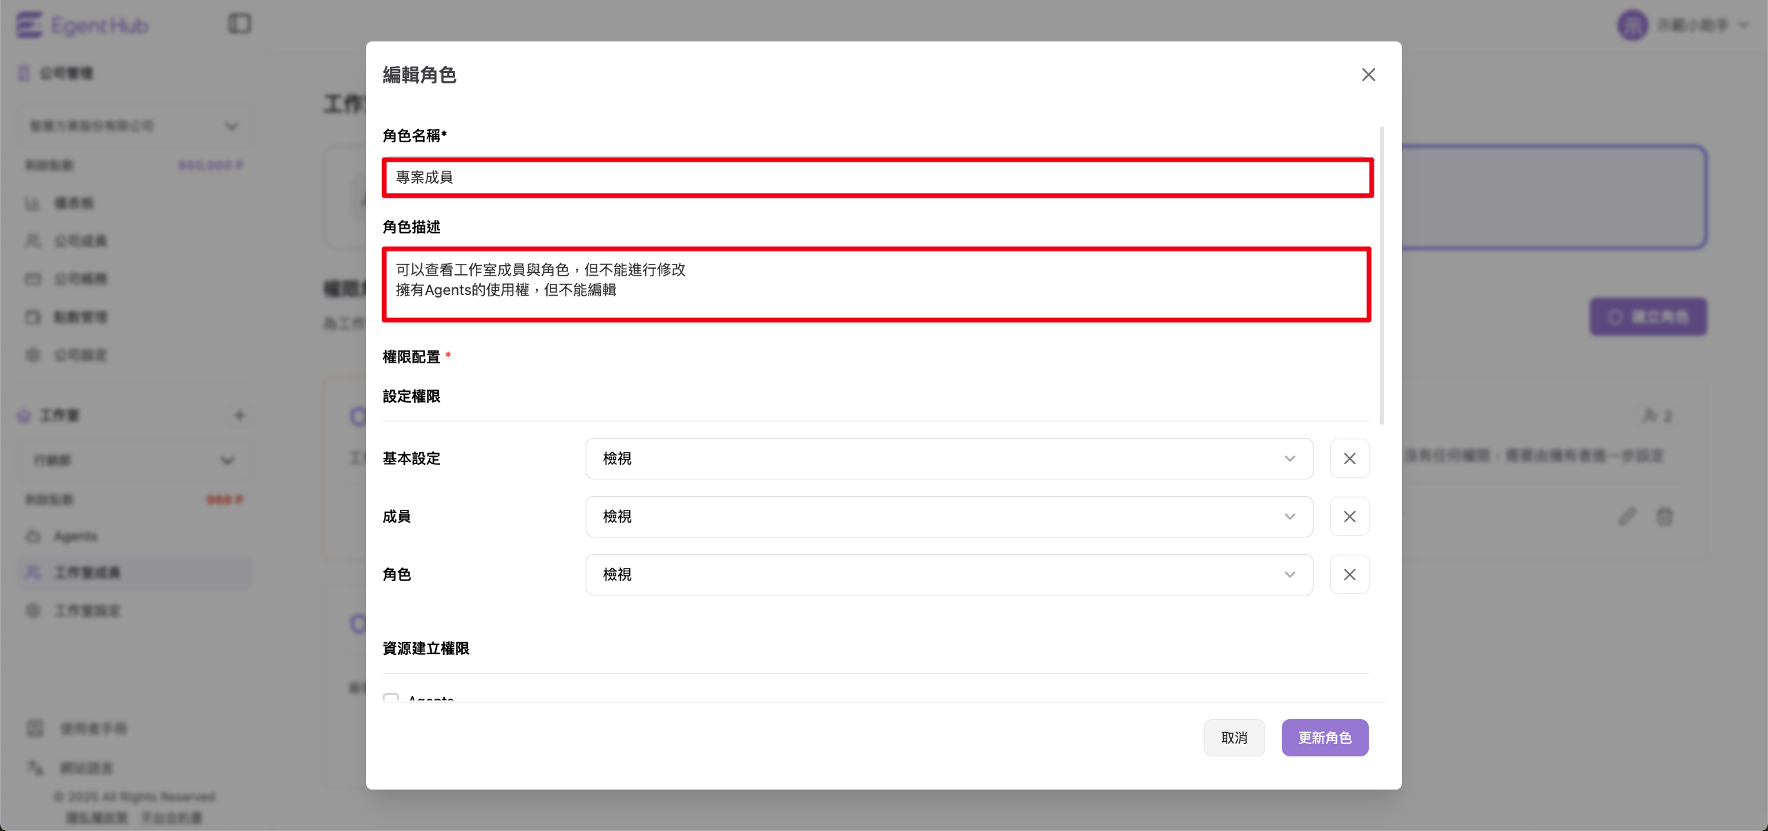Viewport: 1768px width, 831px height.
Task: Open the 成員 permission dropdown
Action: [948, 517]
